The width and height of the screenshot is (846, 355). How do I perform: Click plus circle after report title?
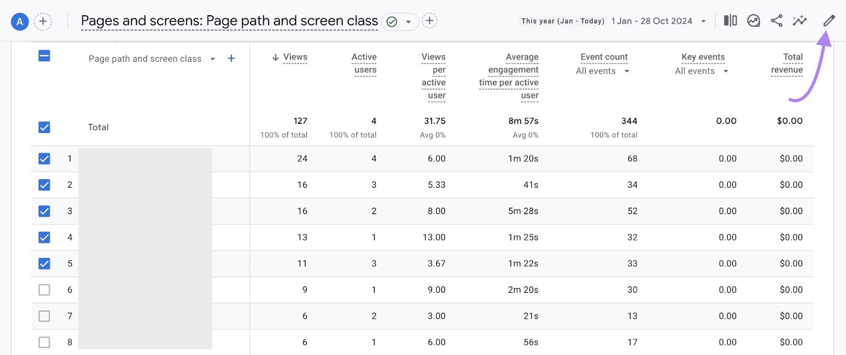point(429,21)
